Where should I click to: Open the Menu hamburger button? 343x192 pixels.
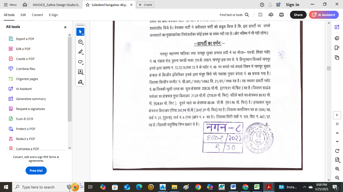click(x=10, y=5)
